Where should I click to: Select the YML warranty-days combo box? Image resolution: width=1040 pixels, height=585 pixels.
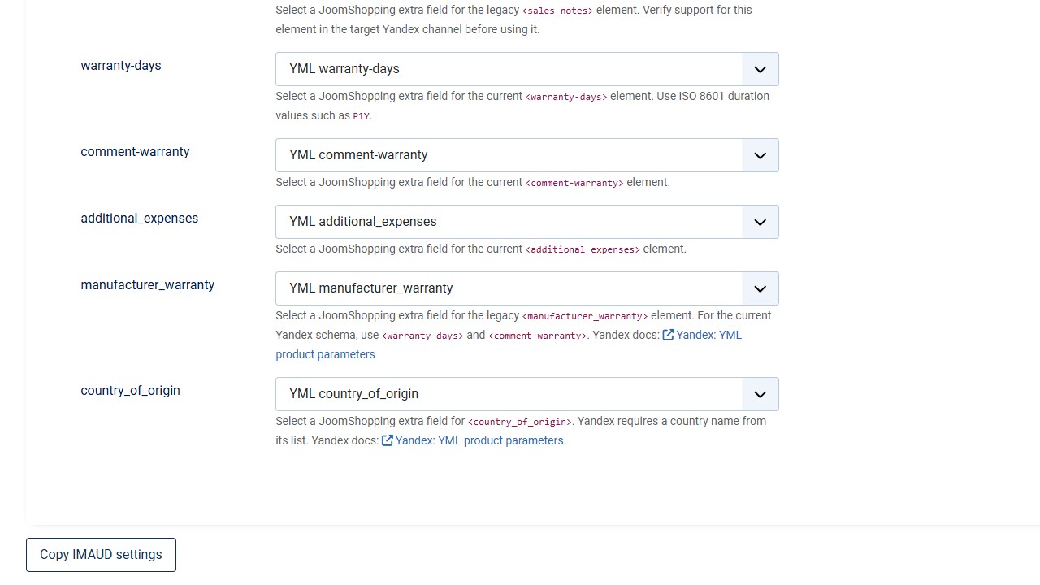coord(527,69)
